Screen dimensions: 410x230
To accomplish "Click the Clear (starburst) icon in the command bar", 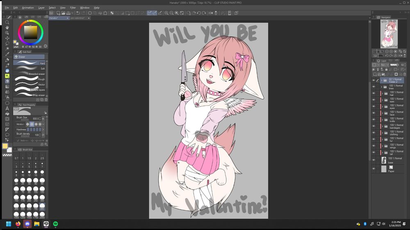I will (90, 13).
